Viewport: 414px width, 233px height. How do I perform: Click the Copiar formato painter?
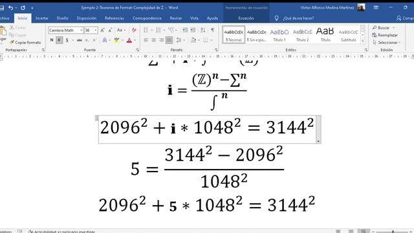click(25, 42)
